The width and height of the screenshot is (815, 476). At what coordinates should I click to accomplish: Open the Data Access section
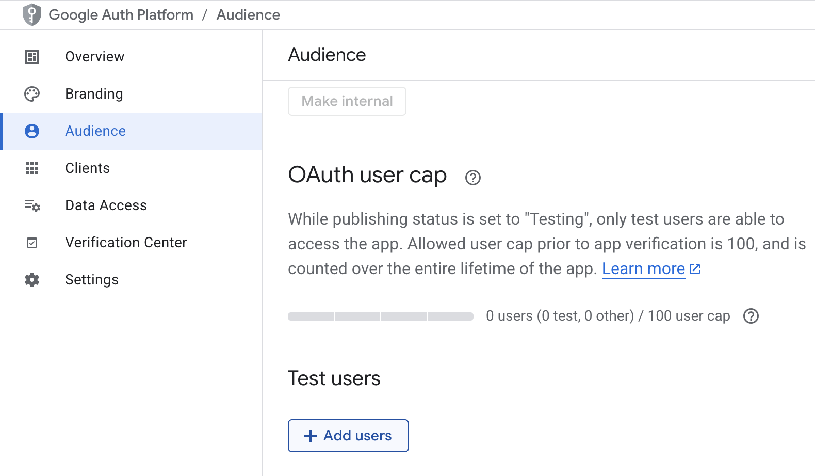point(132,205)
